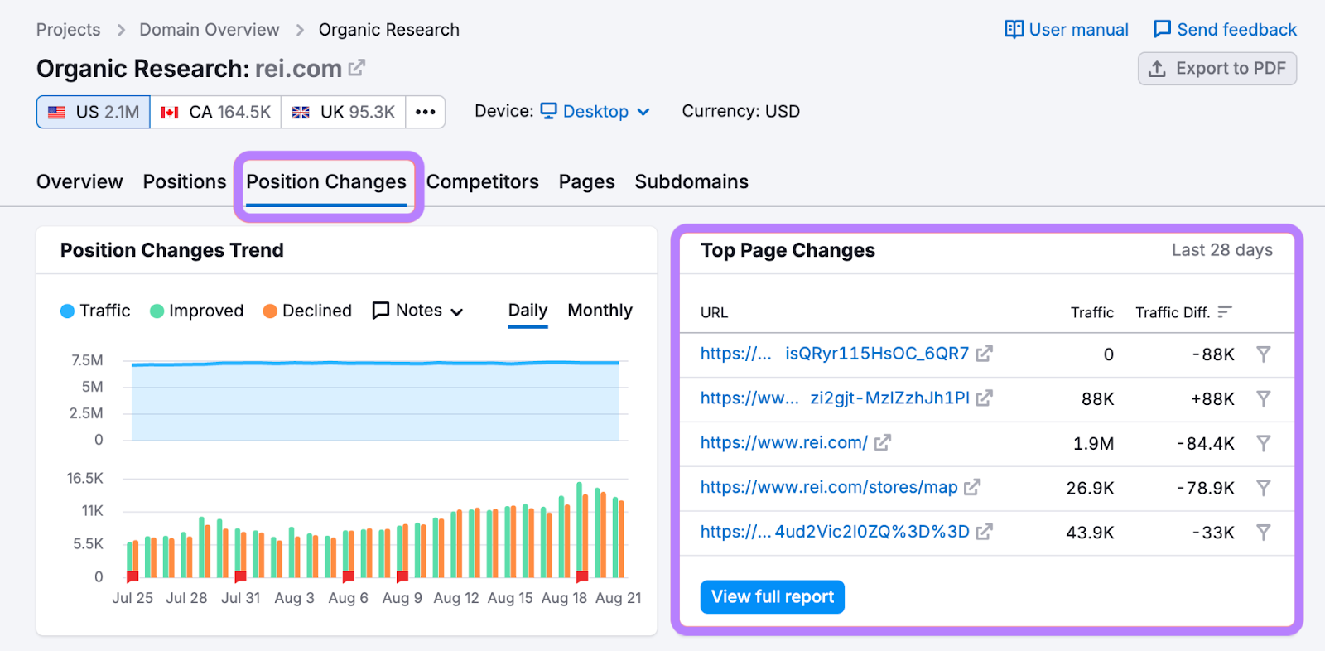Click the View full report button
This screenshot has width=1325, height=651.
772,597
